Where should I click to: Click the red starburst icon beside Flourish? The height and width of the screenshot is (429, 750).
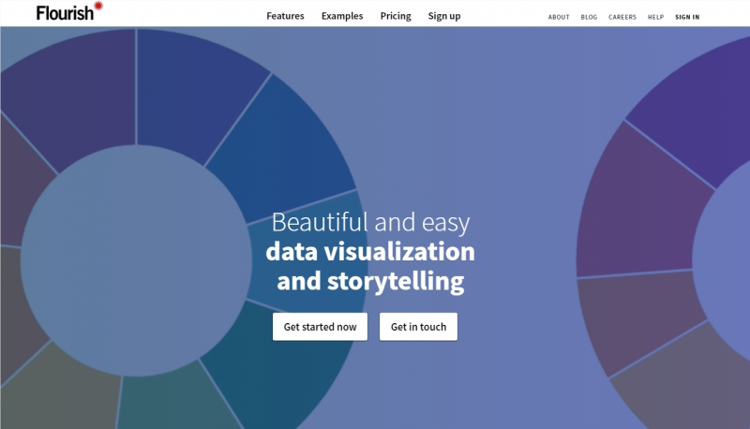[x=98, y=7]
